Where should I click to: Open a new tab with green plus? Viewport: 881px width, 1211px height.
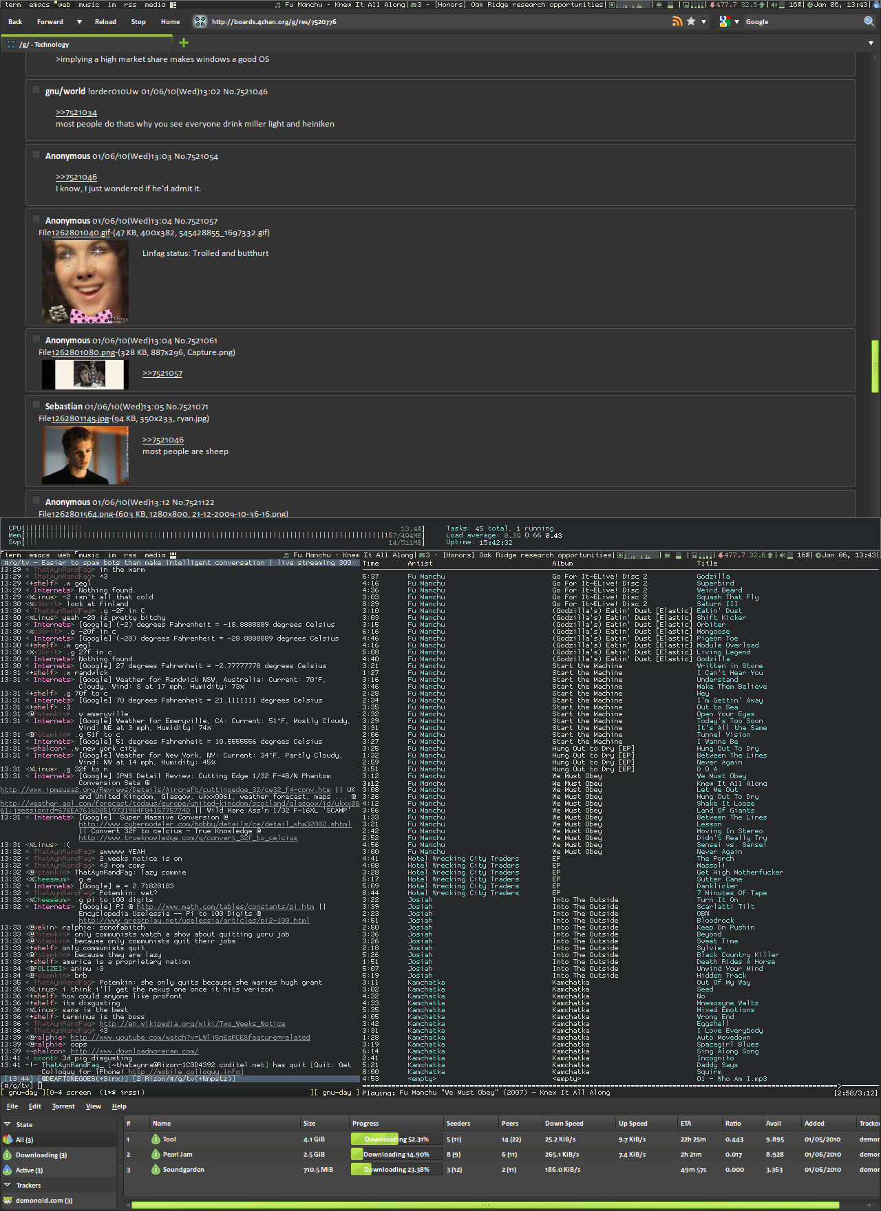(x=184, y=43)
